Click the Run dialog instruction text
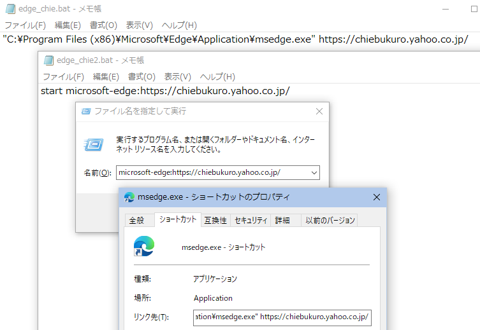The width and height of the screenshot is (480, 330). [215, 145]
